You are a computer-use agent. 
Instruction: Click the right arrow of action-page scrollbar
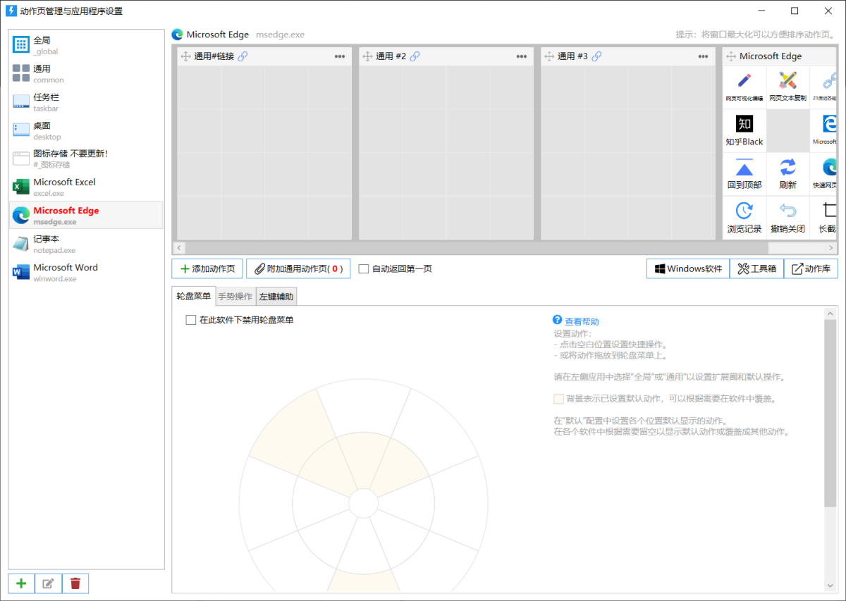[832, 248]
